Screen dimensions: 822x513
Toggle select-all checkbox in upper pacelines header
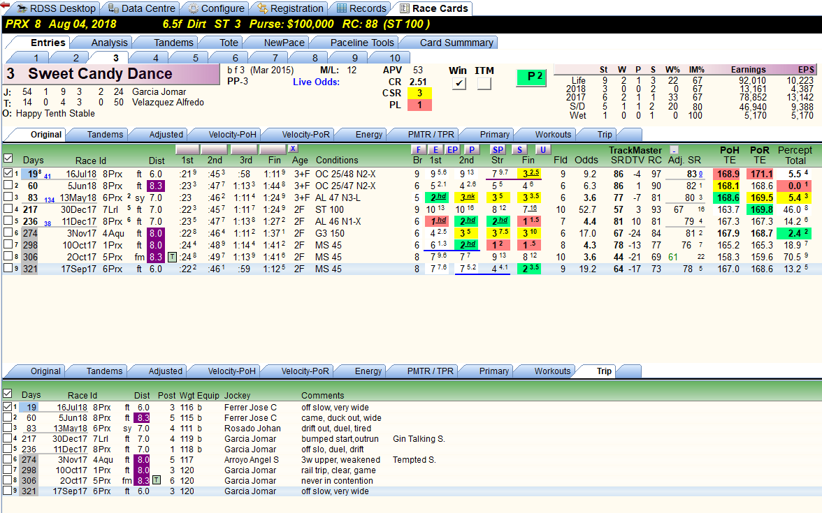[x=8, y=158]
